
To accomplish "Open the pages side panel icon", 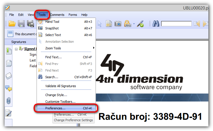I will point(9,63).
